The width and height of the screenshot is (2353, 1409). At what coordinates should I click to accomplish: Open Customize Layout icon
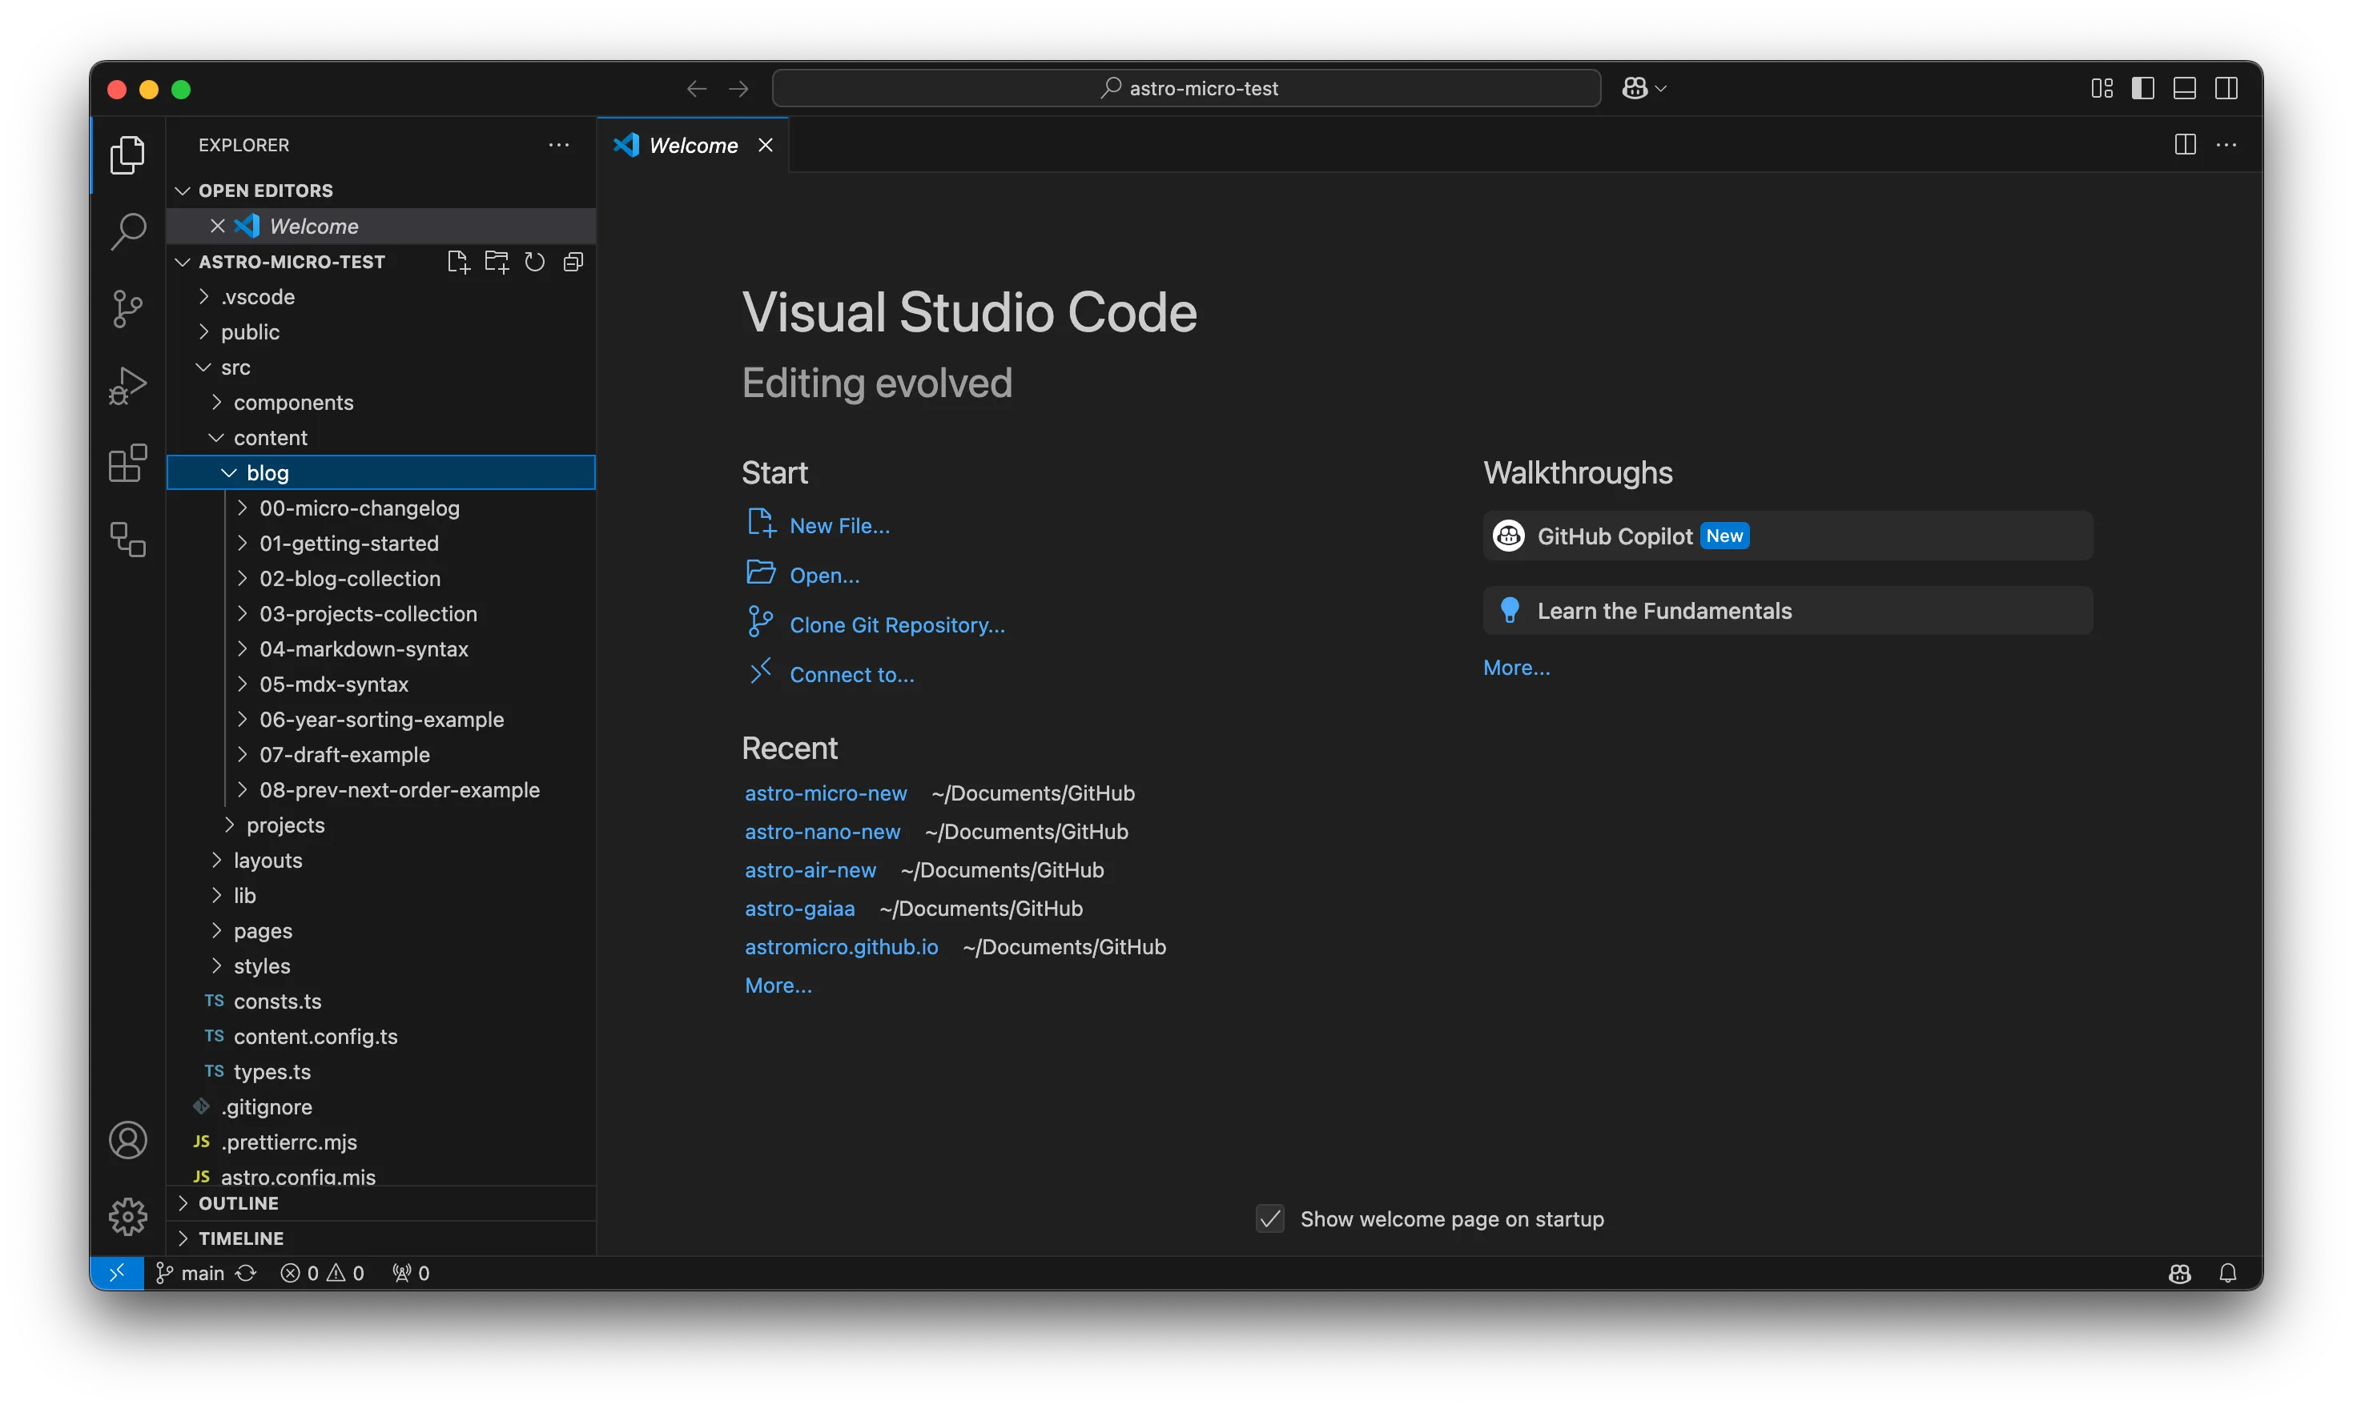2102,88
